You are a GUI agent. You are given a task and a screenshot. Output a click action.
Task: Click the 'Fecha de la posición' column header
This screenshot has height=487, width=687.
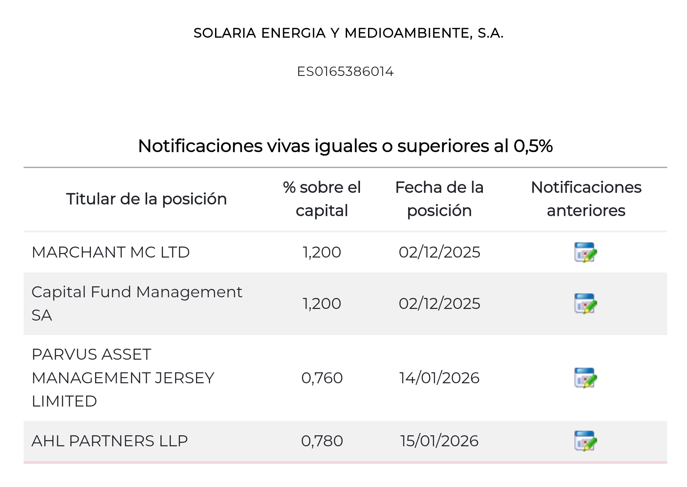click(439, 199)
